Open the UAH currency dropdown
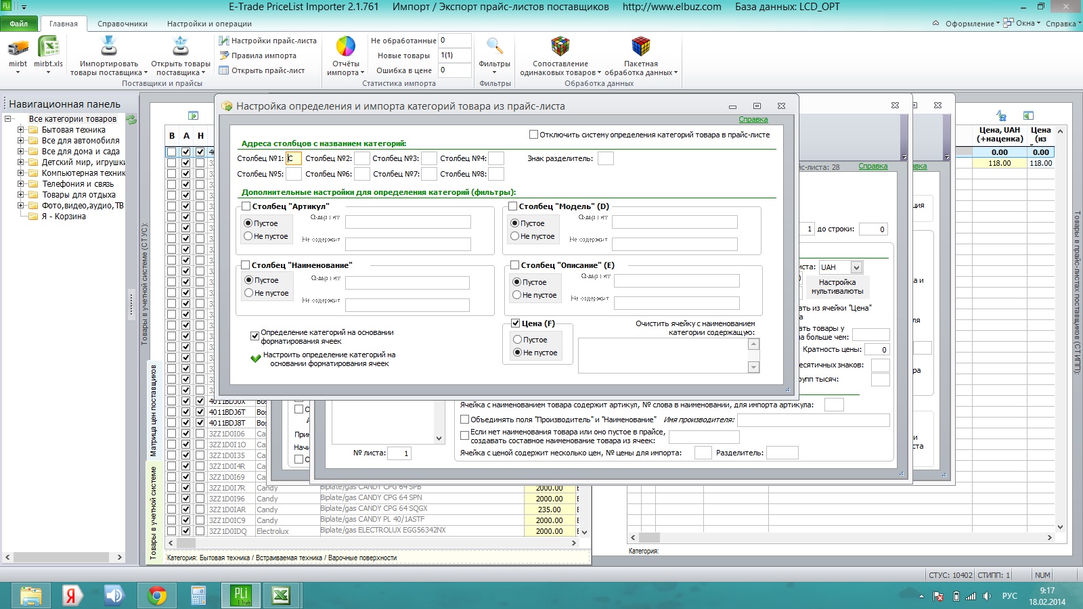This screenshot has width=1083, height=609. (x=856, y=267)
